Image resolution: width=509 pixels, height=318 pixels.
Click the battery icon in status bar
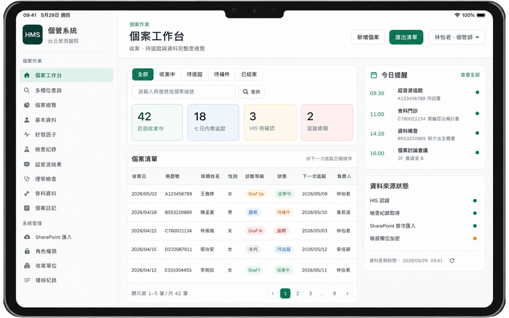click(x=481, y=15)
